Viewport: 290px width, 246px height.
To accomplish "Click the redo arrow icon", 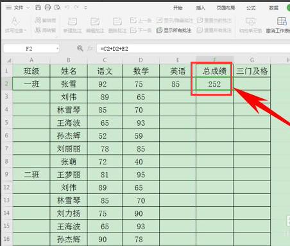I will point(76,8).
